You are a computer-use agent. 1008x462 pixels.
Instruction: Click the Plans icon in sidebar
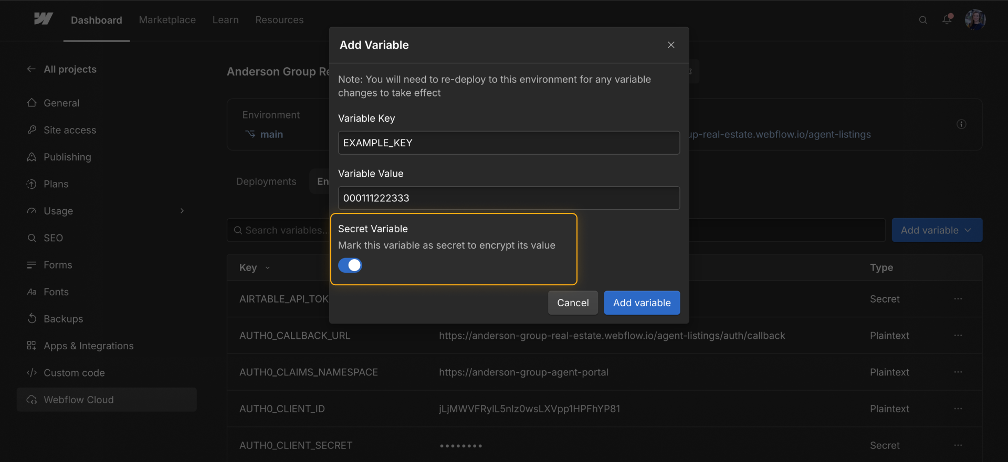(32, 184)
